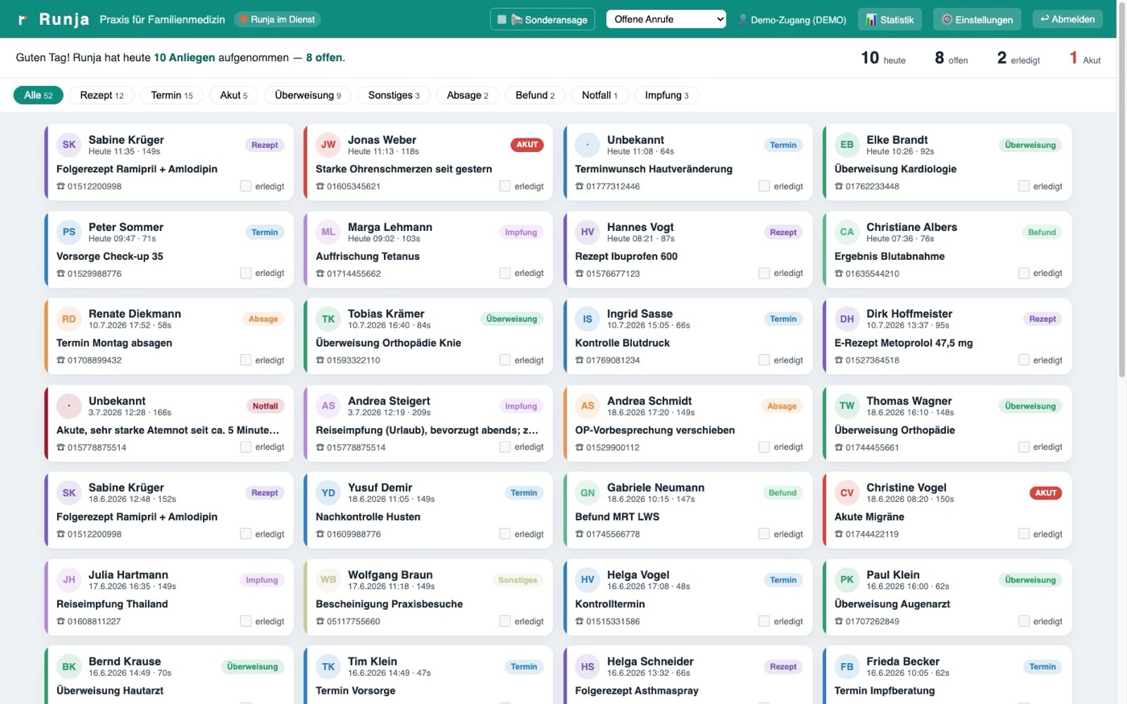Click "Bescheinigung Praxisbesuche" subject
The height and width of the screenshot is (704, 1127).
(x=389, y=603)
